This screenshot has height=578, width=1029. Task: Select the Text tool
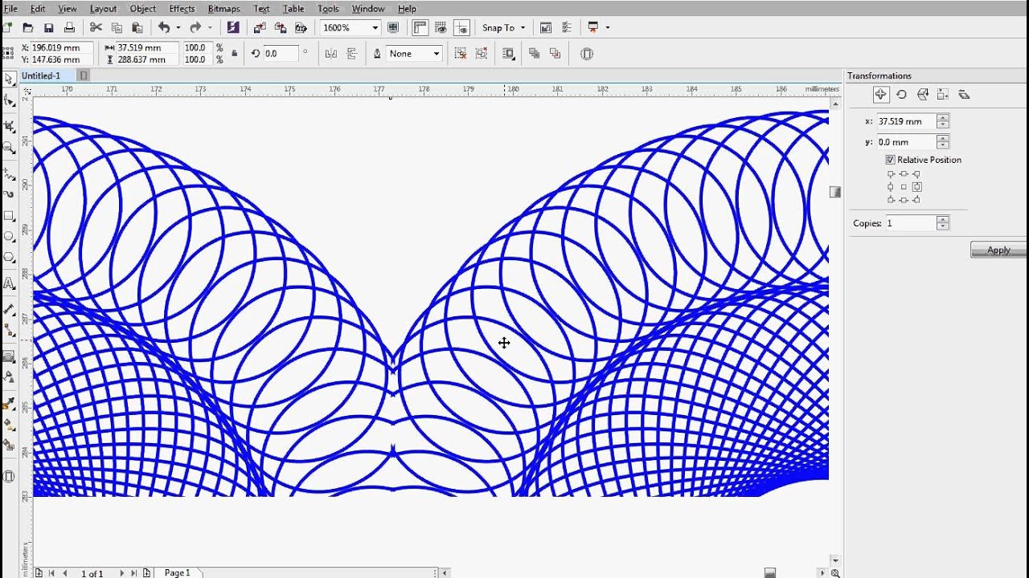(9, 283)
